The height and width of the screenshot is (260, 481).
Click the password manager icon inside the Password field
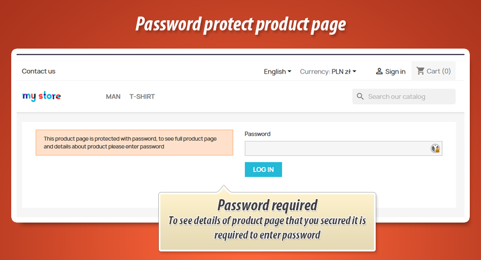pos(435,148)
